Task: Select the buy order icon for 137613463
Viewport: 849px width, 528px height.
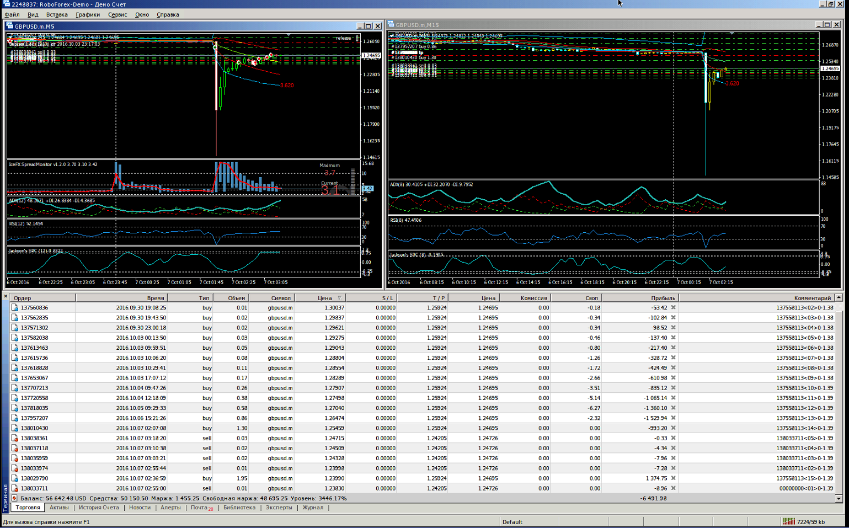Action: coord(15,348)
